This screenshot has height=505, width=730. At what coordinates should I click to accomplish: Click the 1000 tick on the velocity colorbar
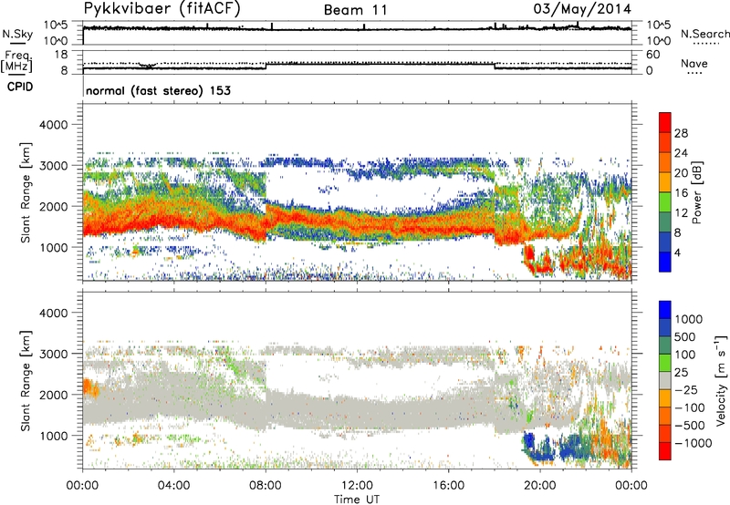tap(689, 319)
